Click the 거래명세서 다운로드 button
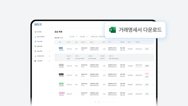The height and width of the screenshot is (106, 188). tap(135, 30)
